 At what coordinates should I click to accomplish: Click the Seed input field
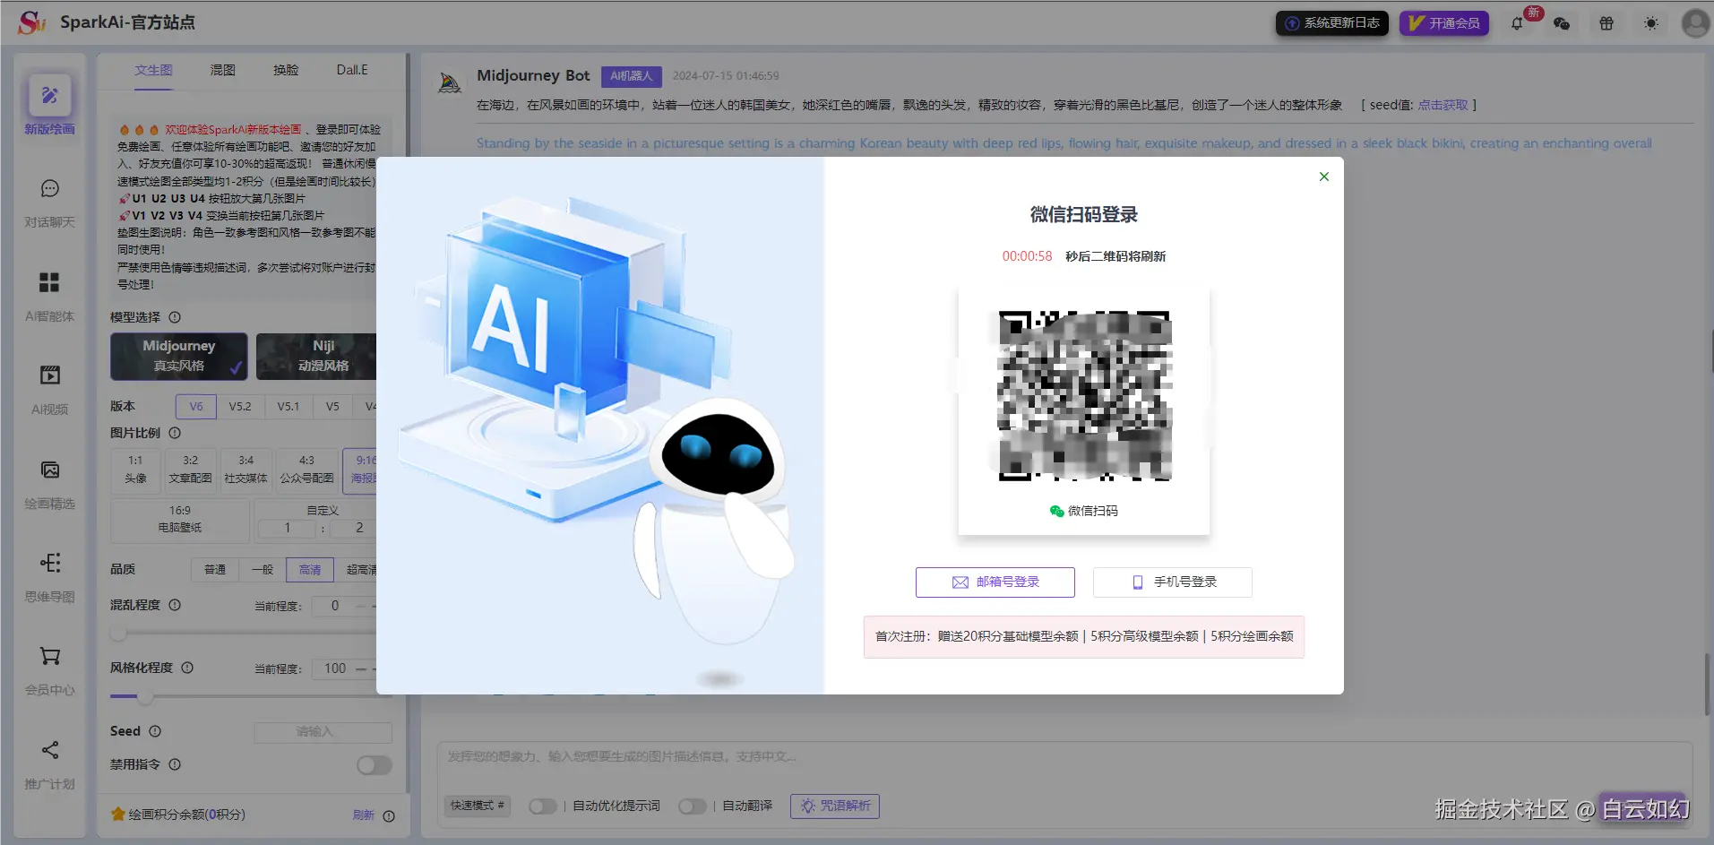point(323,731)
